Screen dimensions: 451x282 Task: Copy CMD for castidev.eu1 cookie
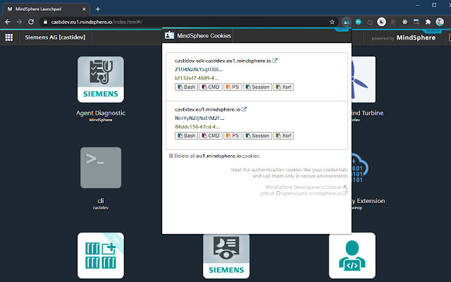point(211,135)
